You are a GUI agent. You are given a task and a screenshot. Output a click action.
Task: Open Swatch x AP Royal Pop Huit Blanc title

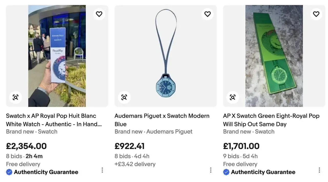tap(54, 120)
